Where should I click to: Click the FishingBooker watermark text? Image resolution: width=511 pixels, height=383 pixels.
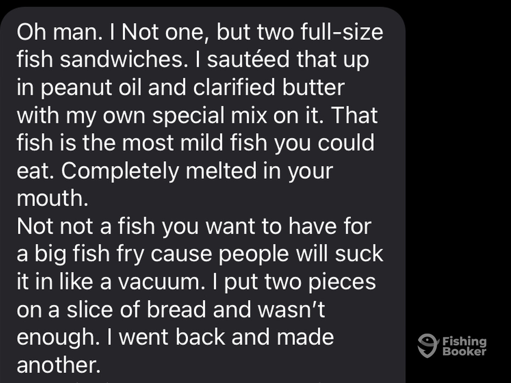coord(464,346)
